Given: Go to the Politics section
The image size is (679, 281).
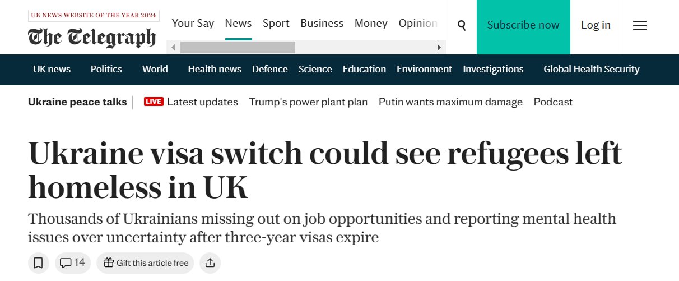Looking at the screenshot, I should (106, 69).
